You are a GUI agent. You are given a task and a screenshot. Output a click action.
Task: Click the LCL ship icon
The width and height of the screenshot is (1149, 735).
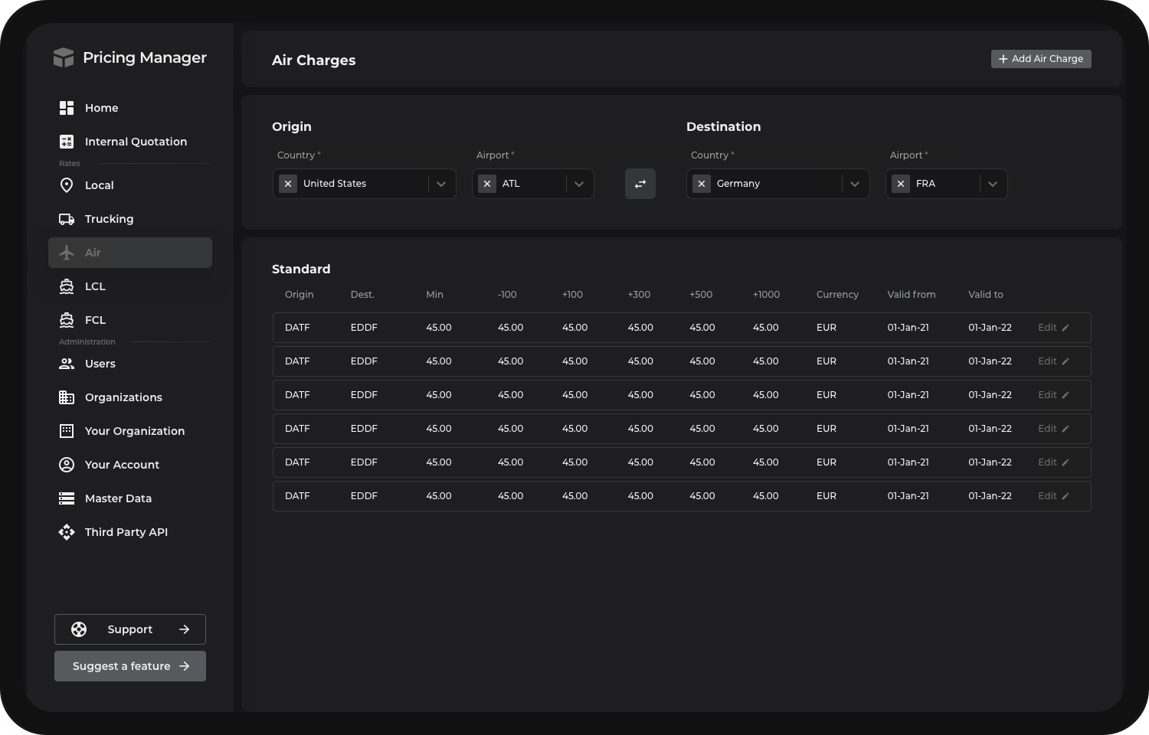(67, 286)
